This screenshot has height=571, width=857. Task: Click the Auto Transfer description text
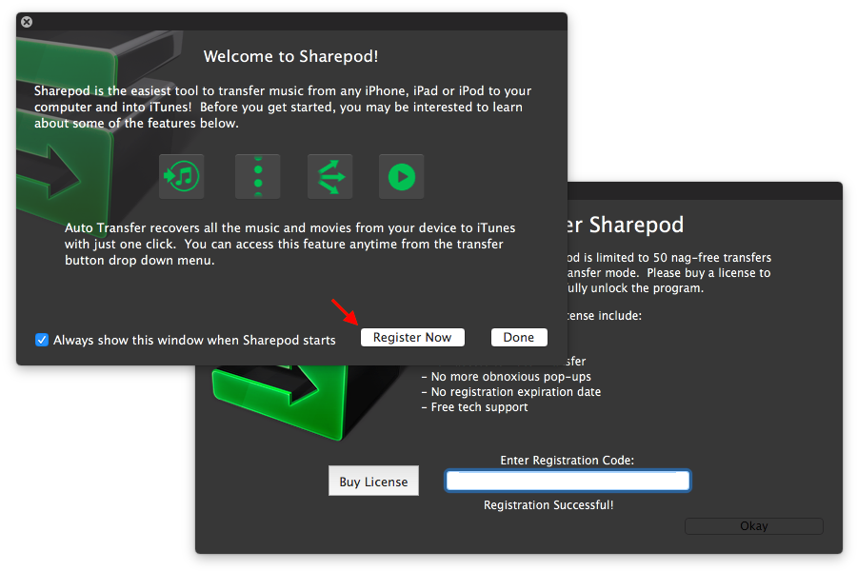[290, 244]
